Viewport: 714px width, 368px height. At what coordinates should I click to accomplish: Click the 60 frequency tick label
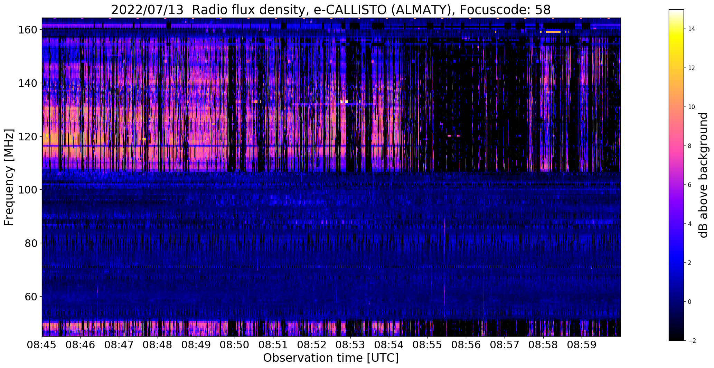[x=31, y=297]
